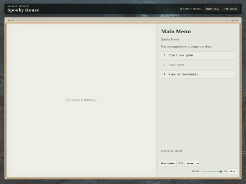Image resolution: width=246 pixels, height=184 pixels.
Task: Click 'The house is listening.' text
Action: pos(81,100)
